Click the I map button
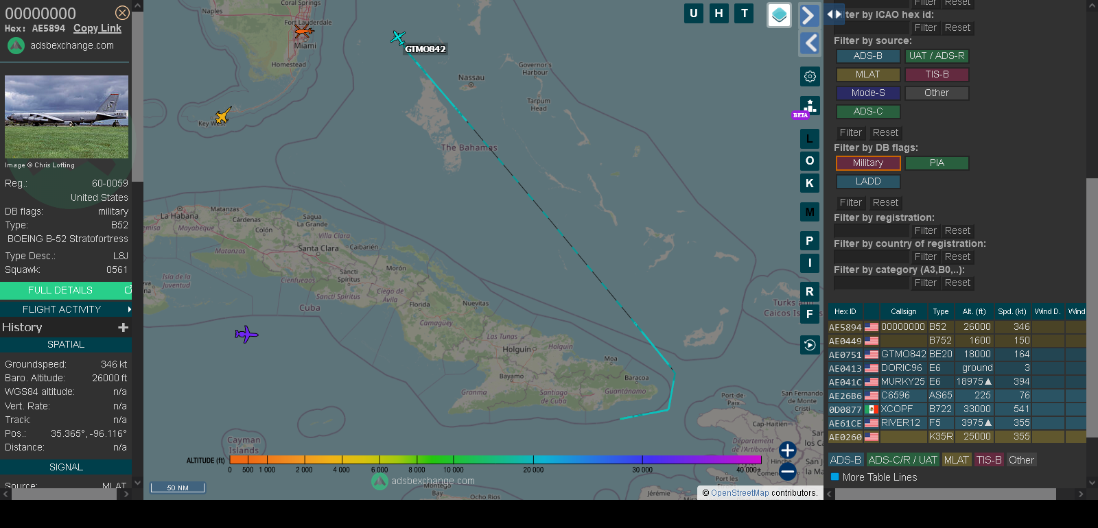The height and width of the screenshot is (528, 1098). coord(810,263)
